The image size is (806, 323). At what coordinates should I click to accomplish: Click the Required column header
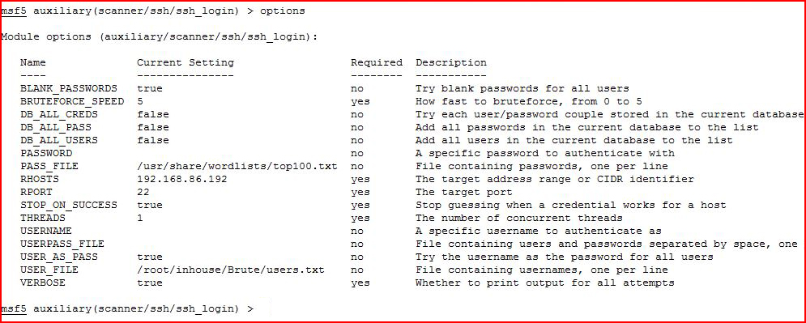[x=377, y=62]
